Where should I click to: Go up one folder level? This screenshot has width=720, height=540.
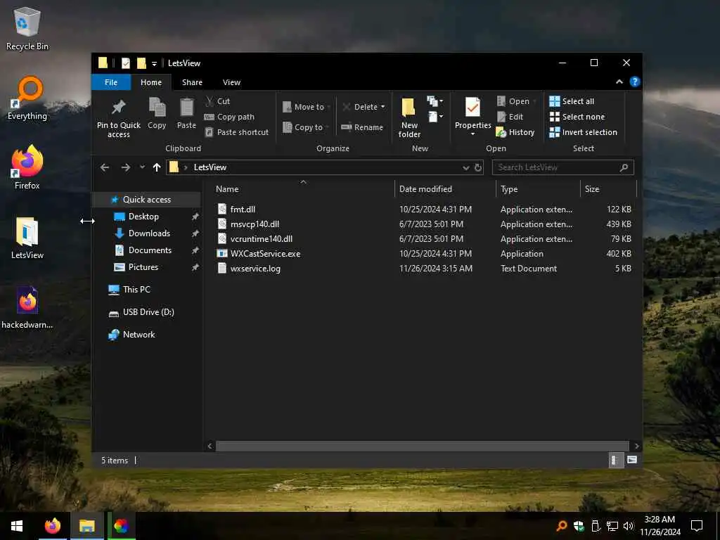pos(157,167)
